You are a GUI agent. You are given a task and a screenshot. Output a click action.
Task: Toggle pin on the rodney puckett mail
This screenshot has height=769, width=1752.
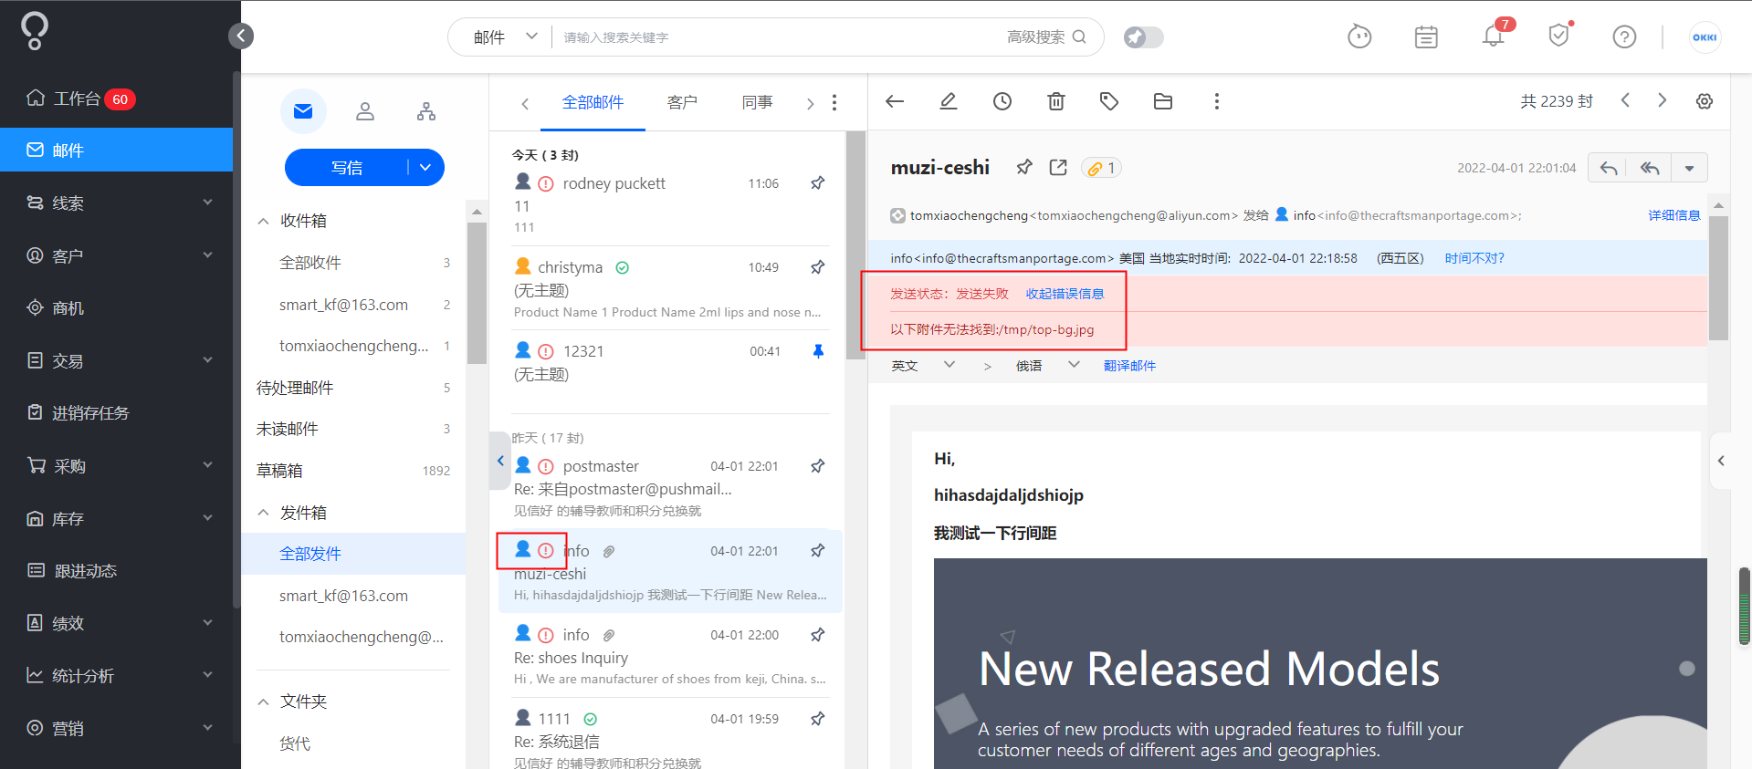pyautogui.click(x=818, y=183)
